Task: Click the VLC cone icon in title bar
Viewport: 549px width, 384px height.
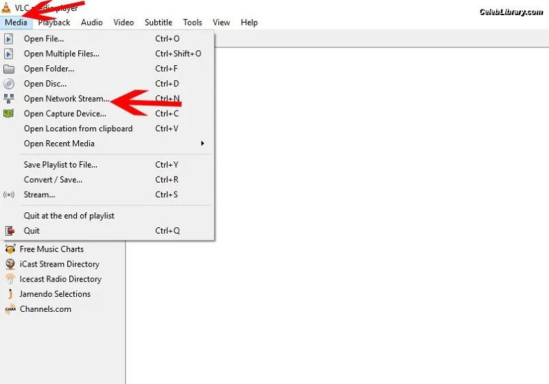Action: [x=6, y=7]
